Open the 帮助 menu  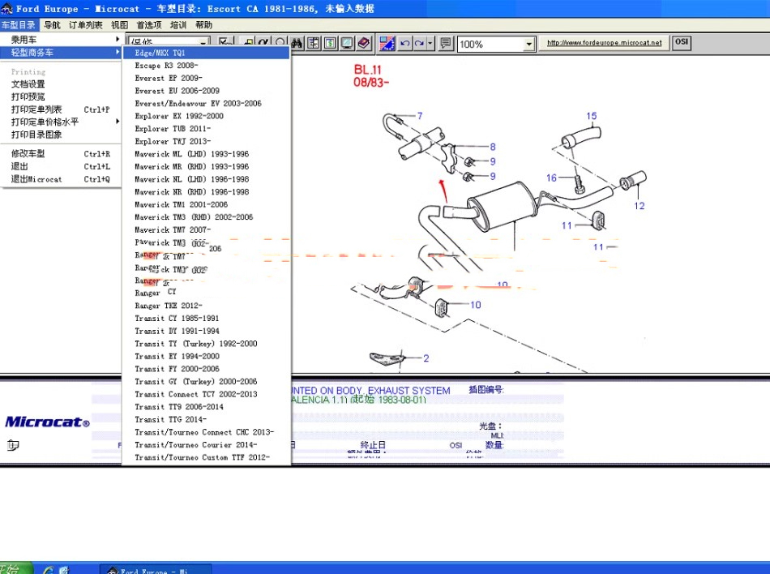pos(203,25)
